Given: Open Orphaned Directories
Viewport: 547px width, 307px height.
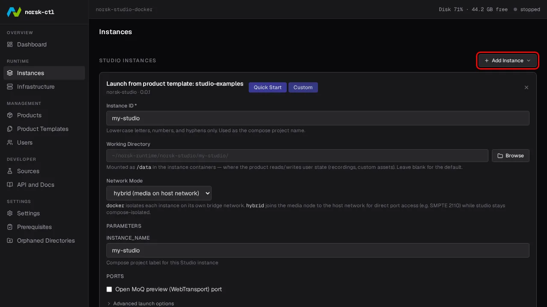Looking at the screenshot, I should click(x=44, y=240).
